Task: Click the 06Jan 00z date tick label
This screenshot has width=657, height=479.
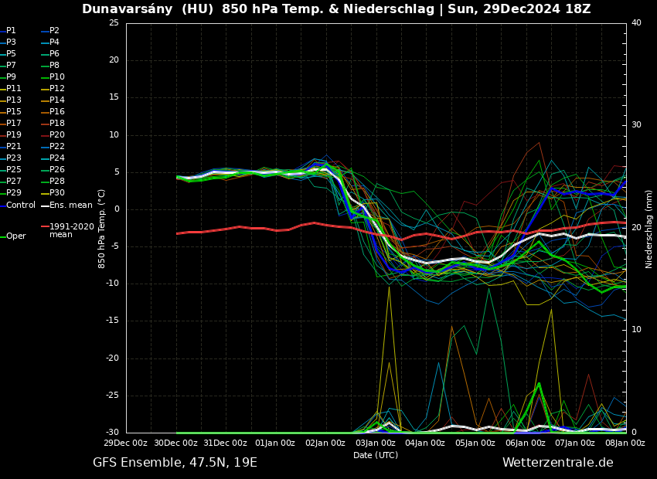Action: 526,443
